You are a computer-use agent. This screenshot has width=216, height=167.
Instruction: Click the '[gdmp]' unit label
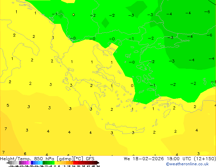tap(65, 159)
